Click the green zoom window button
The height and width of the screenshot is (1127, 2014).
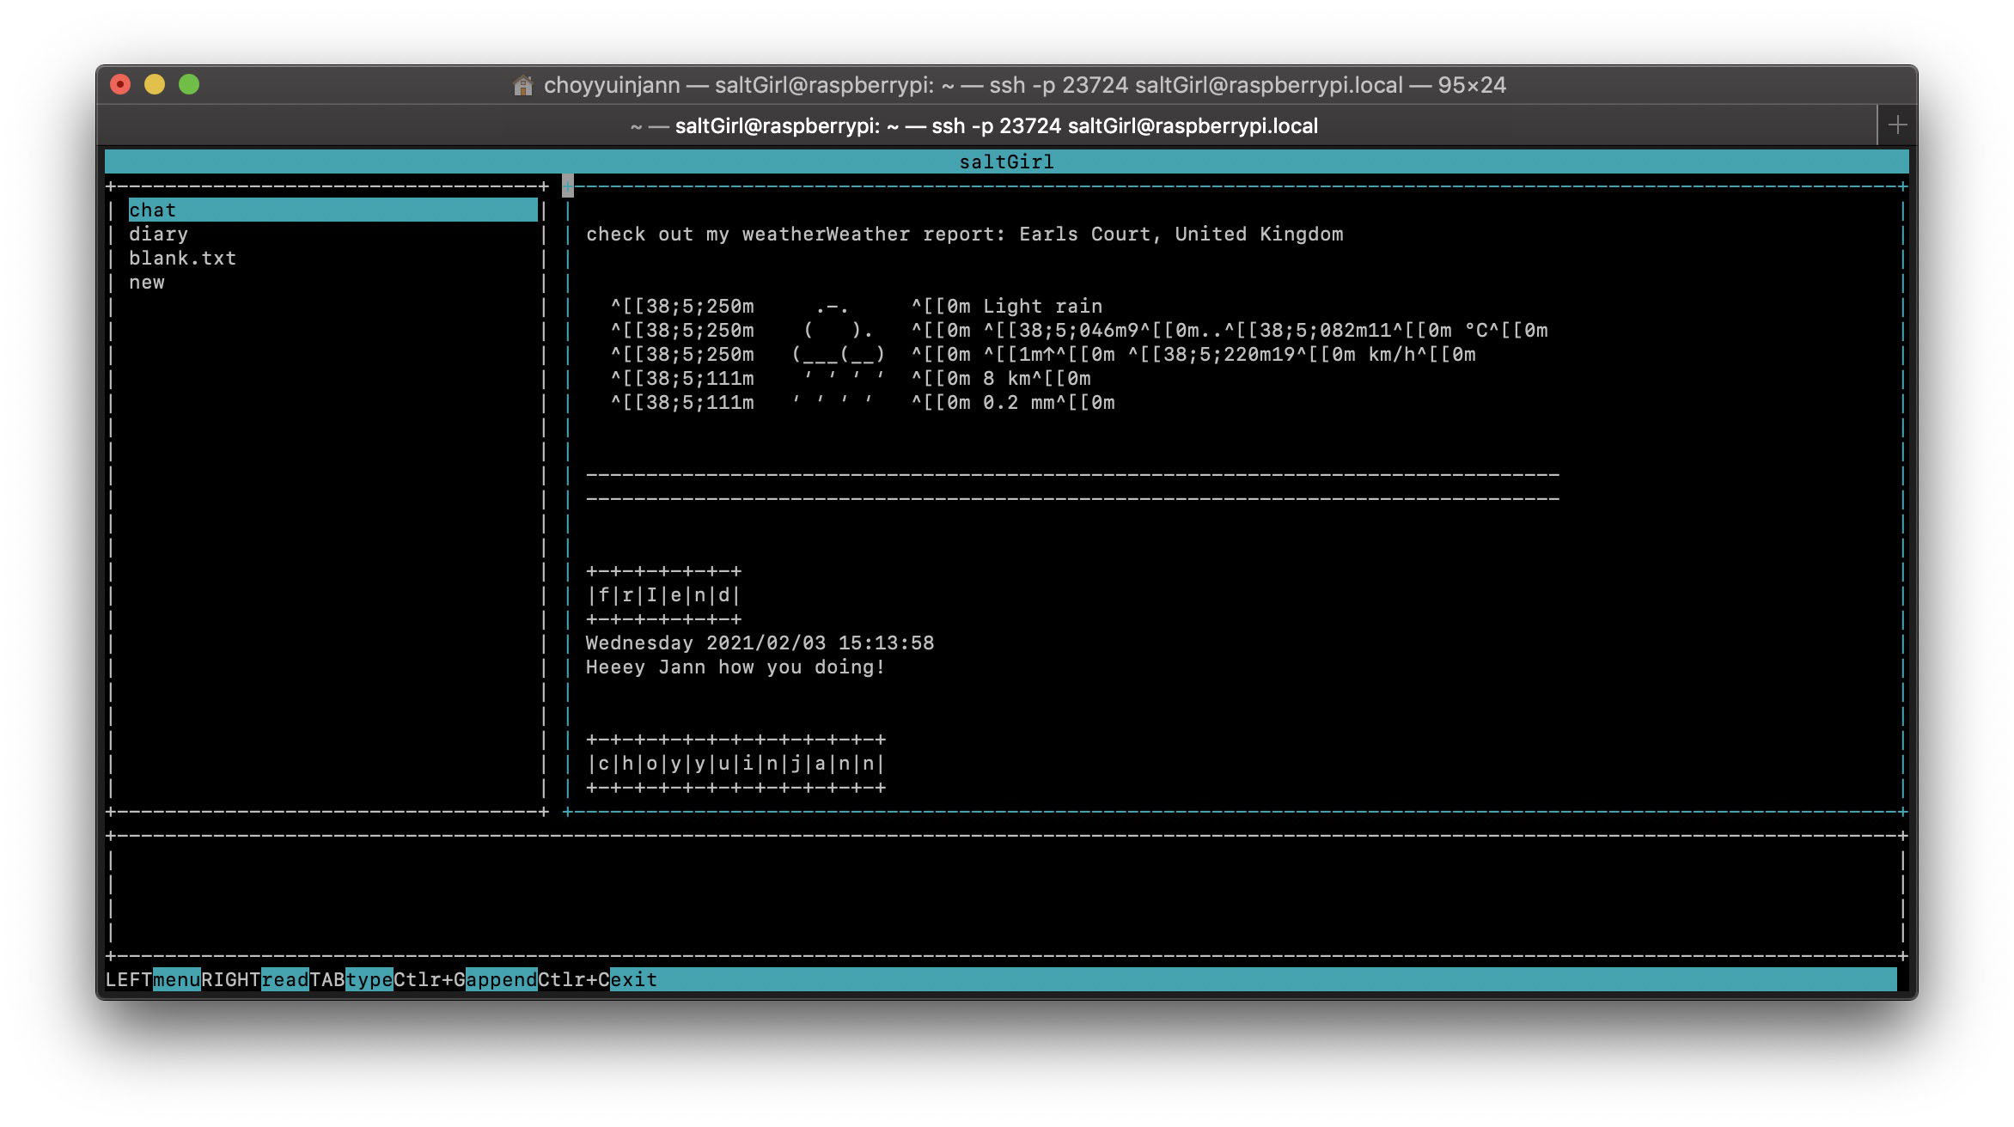(189, 84)
